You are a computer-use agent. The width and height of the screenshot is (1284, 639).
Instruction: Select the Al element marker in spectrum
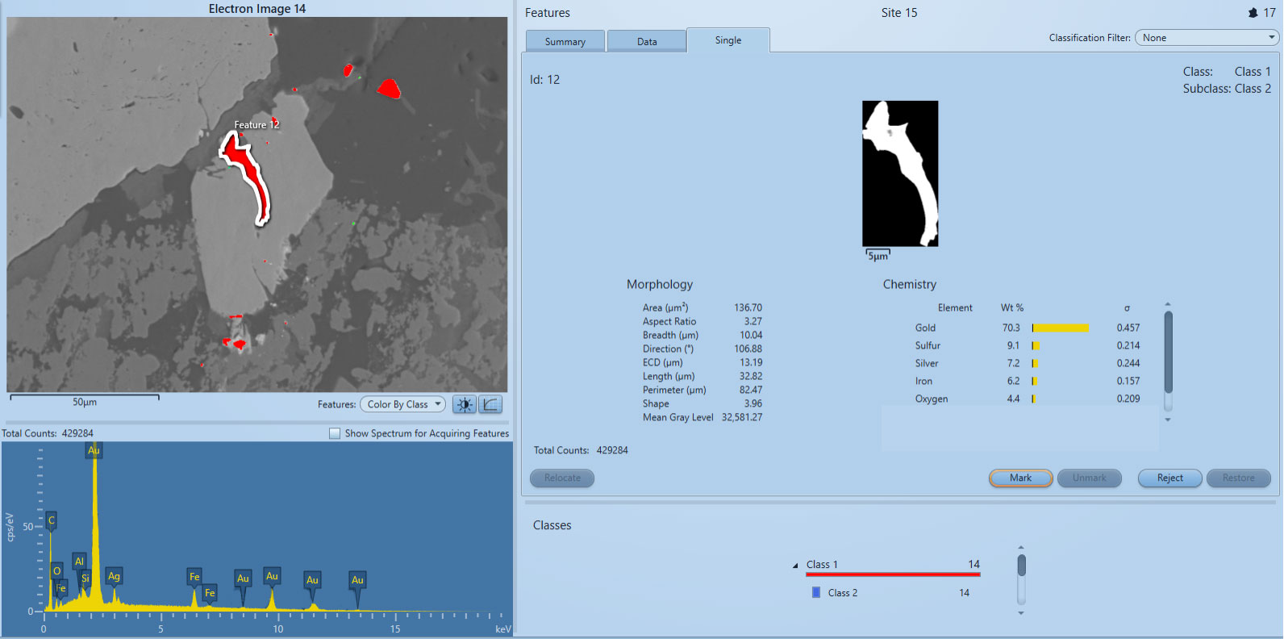coord(79,561)
